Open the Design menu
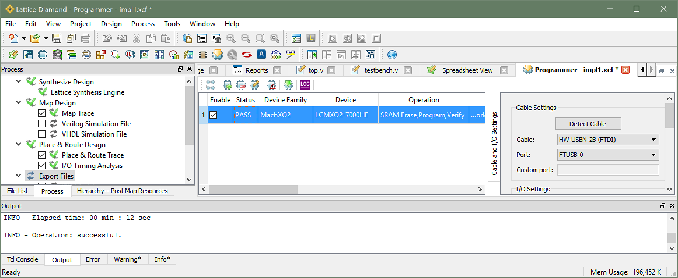Image resolution: width=678 pixels, height=278 pixels. point(111,24)
